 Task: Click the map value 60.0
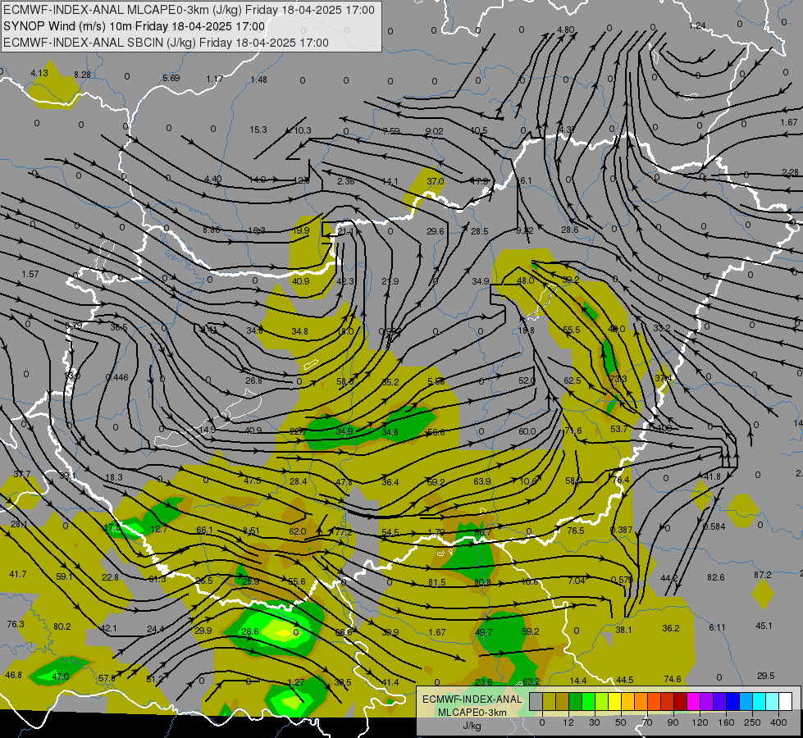pyautogui.click(x=527, y=431)
